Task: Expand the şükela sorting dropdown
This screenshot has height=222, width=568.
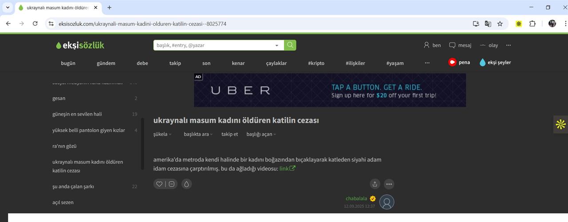Action: (x=162, y=134)
